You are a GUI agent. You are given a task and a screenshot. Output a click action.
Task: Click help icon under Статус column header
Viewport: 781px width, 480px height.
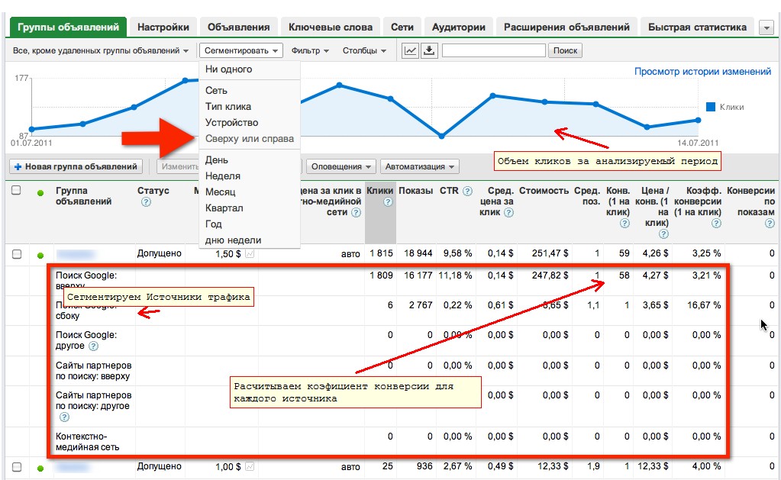(146, 202)
